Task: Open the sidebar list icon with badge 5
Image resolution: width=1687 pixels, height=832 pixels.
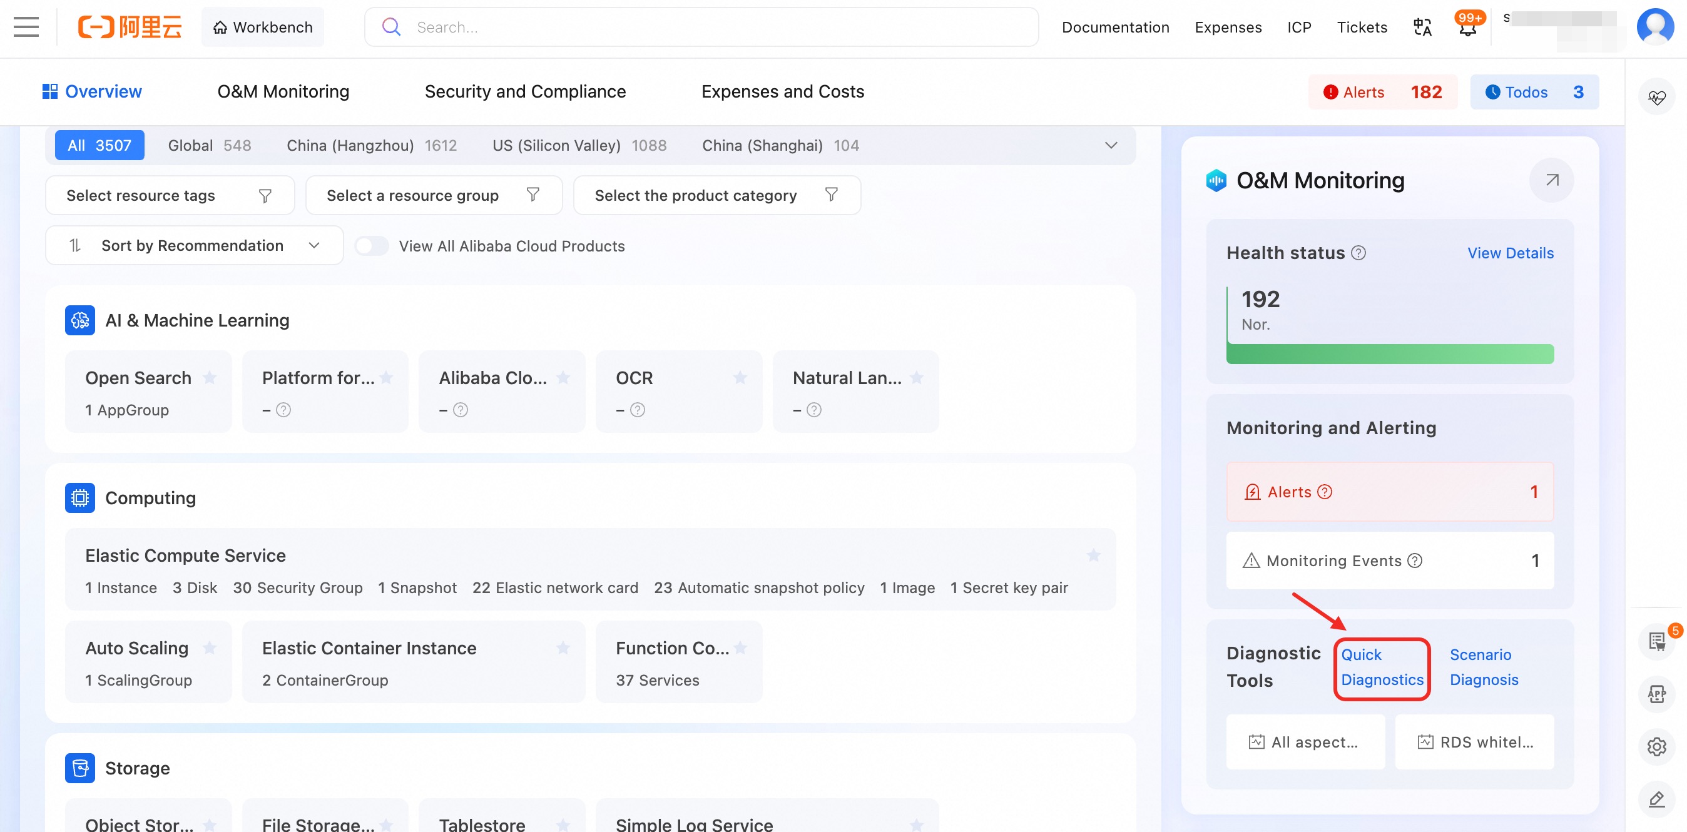Action: [x=1656, y=641]
